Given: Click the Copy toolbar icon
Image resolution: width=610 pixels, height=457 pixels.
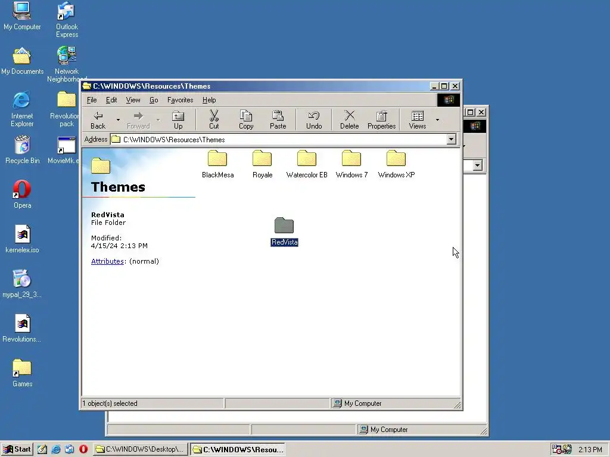Looking at the screenshot, I should 246,120.
